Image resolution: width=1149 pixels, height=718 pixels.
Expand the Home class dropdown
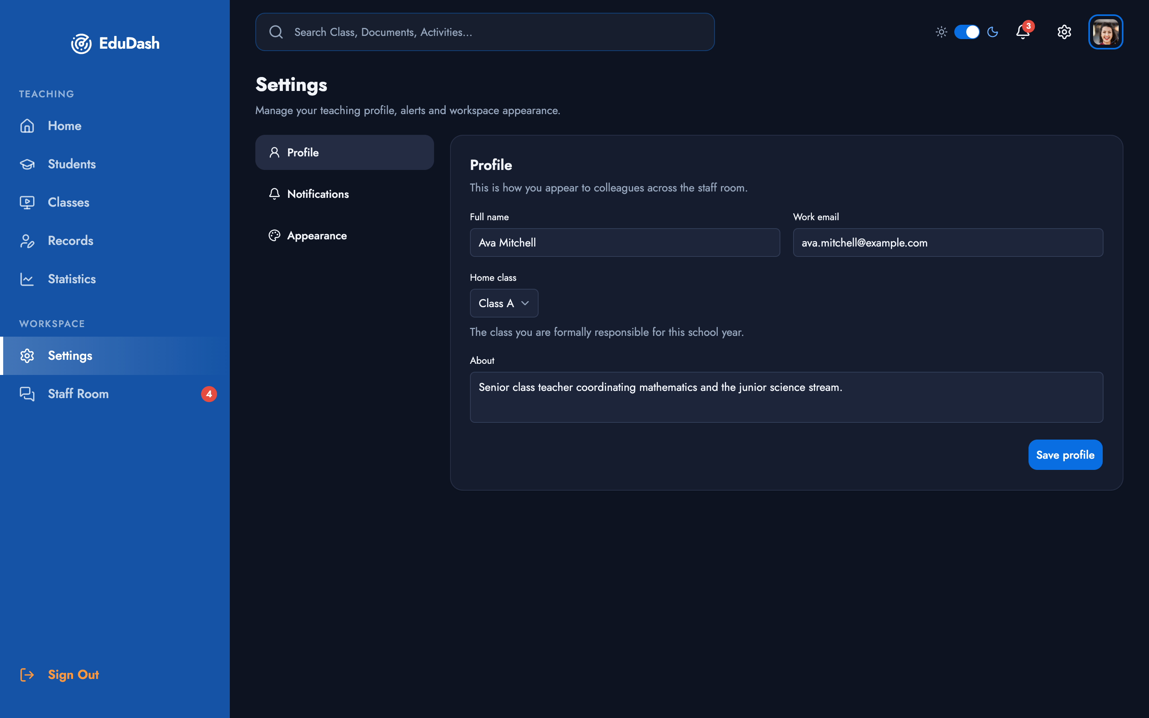pyautogui.click(x=504, y=303)
